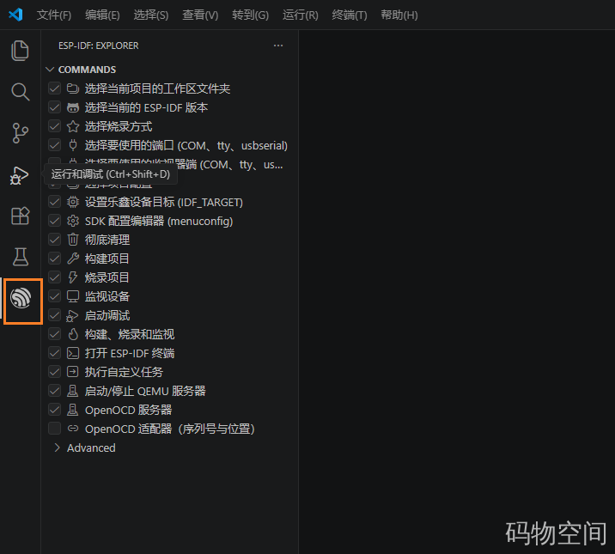Run the 构建、烧录和监视 command

[130, 334]
